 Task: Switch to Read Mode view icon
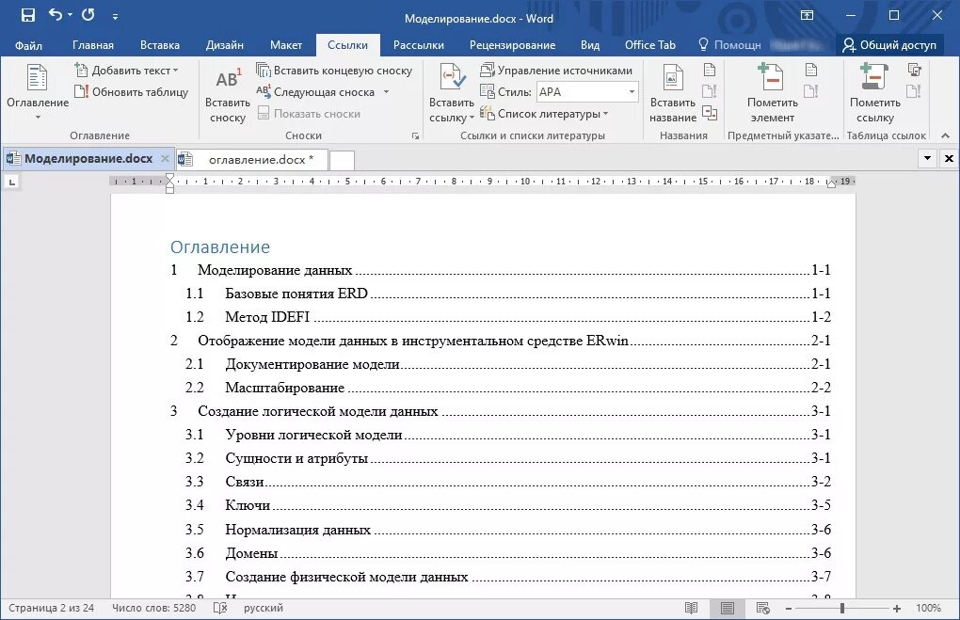691,609
